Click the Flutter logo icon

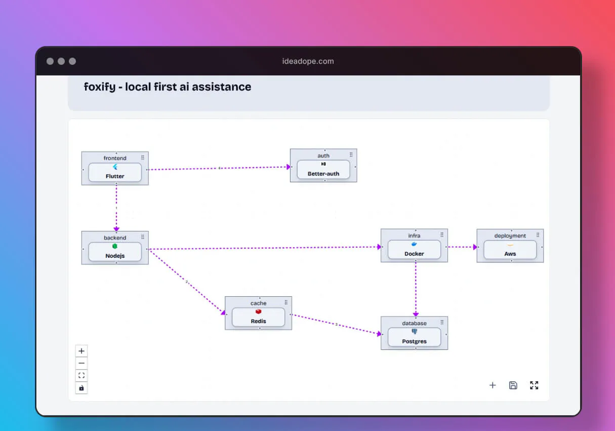tap(115, 167)
